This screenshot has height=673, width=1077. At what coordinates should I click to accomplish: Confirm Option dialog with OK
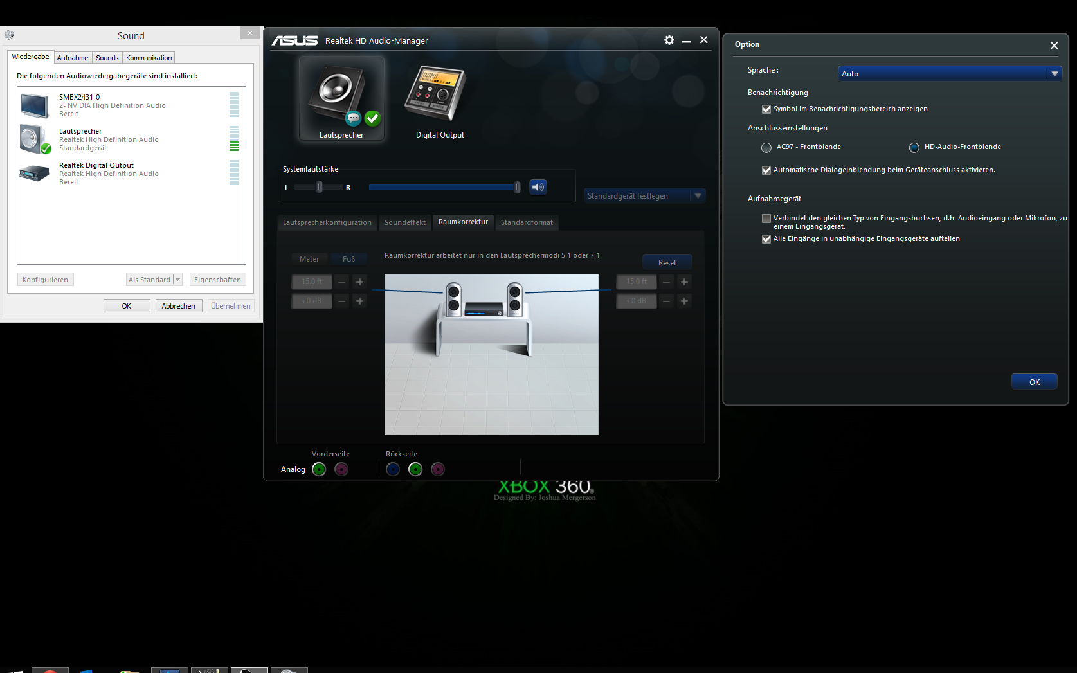(x=1035, y=382)
